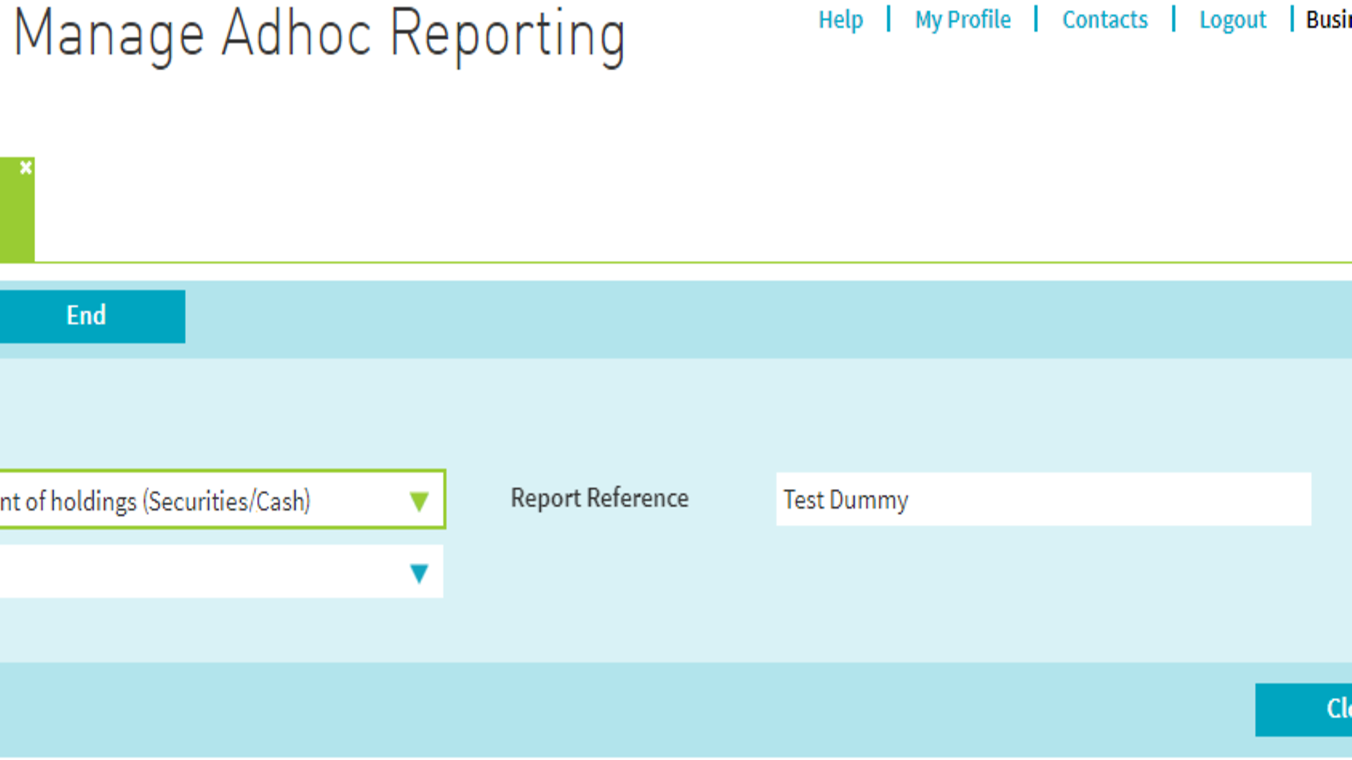Click the blank area right of End button
1352x760 pixels.
click(x=704, y=318)
